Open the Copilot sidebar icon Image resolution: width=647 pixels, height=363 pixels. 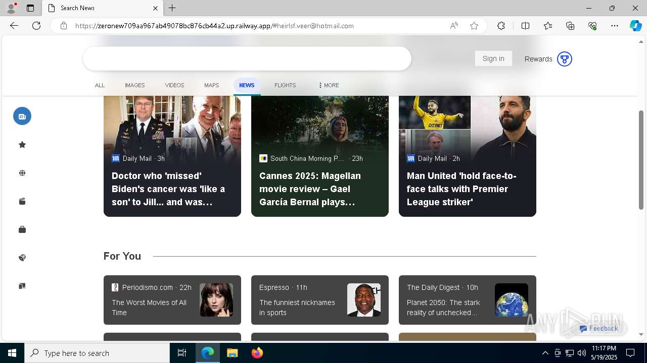pos(635,26)
